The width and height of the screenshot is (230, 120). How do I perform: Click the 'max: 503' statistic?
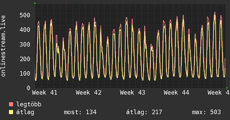[x=206, y=112]
